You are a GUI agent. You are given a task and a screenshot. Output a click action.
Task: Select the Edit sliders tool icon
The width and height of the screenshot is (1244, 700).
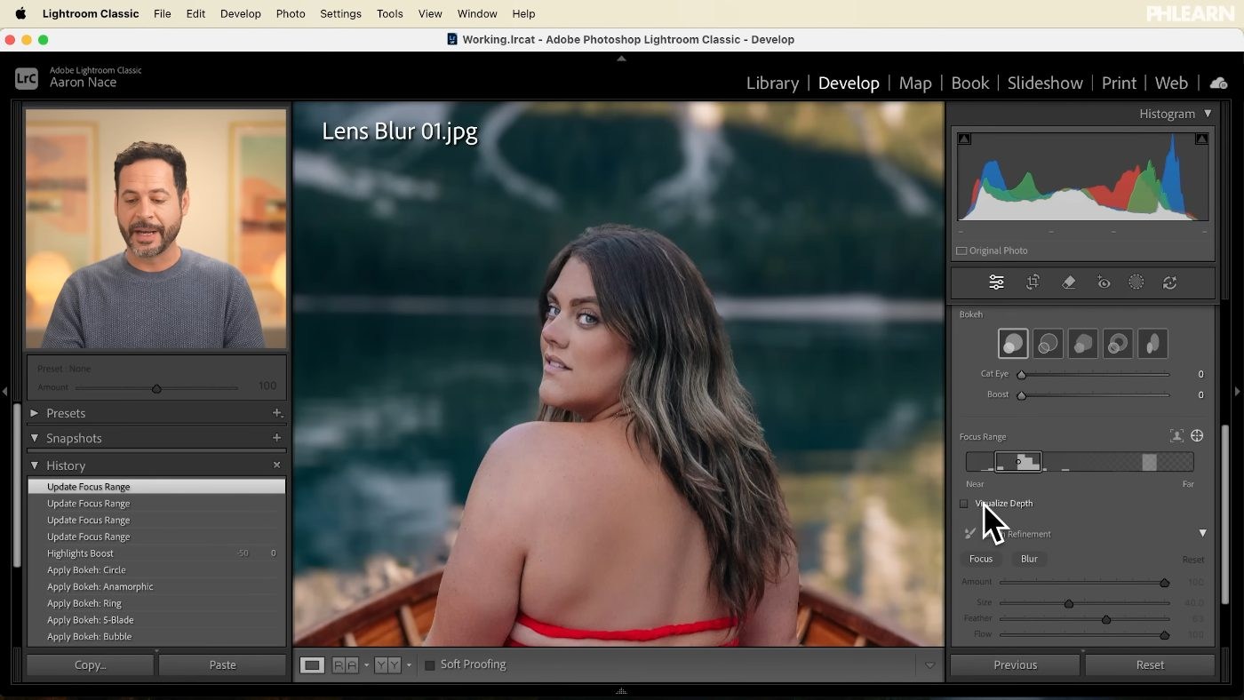tap(996, 282)
